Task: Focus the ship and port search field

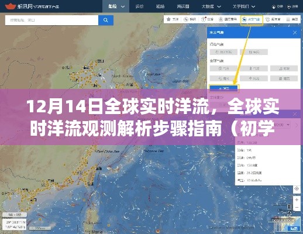Action: 51,20
